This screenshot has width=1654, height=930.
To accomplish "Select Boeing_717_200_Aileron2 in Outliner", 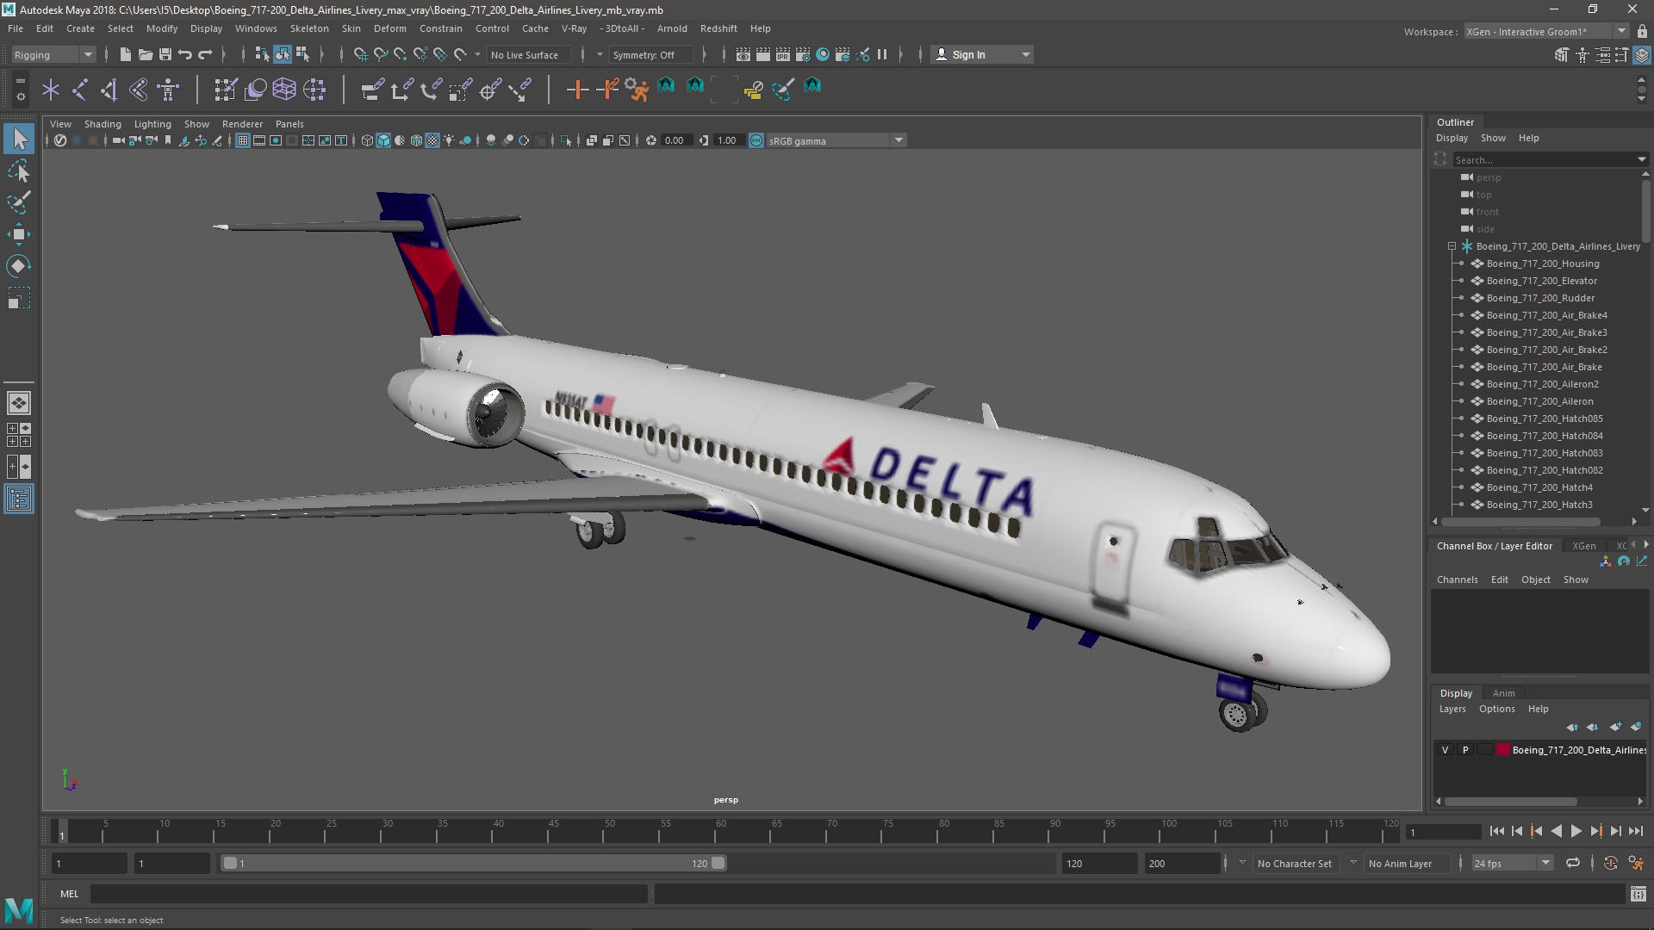I will tap(1542, 384).
